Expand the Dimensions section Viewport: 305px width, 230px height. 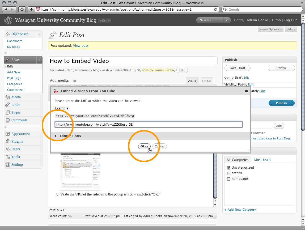[x=56, y=136]
